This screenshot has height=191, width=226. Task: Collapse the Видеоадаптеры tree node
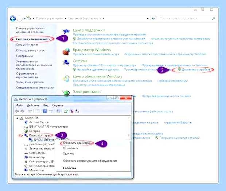[21, 135]
